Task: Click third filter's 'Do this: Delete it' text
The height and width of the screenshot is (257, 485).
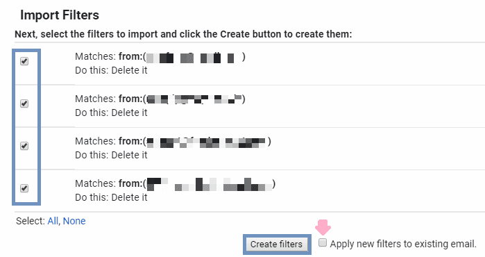Action: click(111, 155)
